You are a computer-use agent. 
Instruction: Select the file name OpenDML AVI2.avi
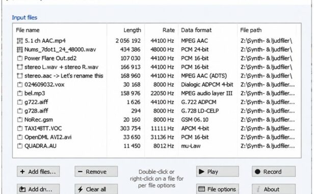click(x=48, y=137)
